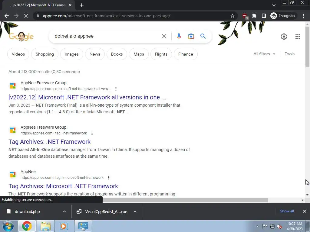Viewport: 310px width, 232px height.
Task: Open the clock showing 10:27 AM
Action: [295, 226]
